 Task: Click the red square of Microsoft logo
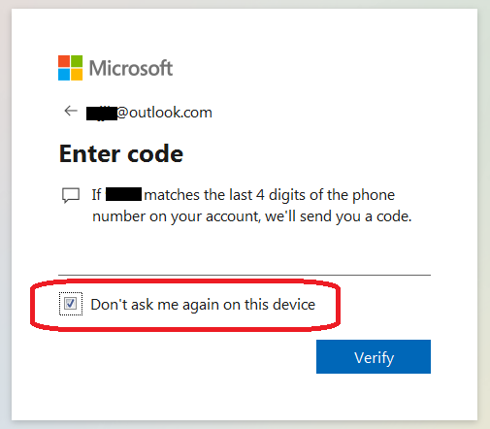click(64, 61)
